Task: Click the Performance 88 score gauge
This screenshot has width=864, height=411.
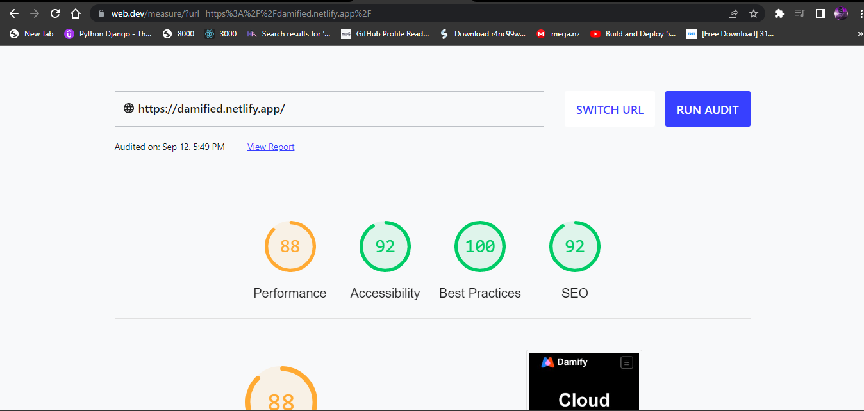Action: [290, 246]
